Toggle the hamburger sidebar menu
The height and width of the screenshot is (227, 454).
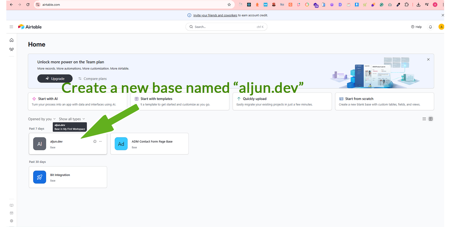(11, 27)
